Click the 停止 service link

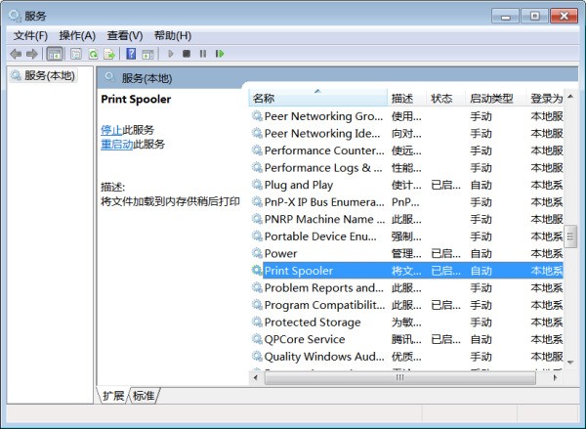tap(111, 130)
